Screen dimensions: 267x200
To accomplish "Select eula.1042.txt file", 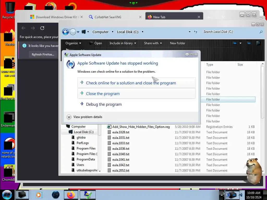I will coord(121,165).
